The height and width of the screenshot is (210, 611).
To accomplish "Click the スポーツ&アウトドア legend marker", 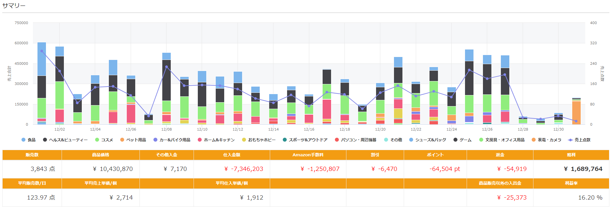I will click(x=285, y=140).
